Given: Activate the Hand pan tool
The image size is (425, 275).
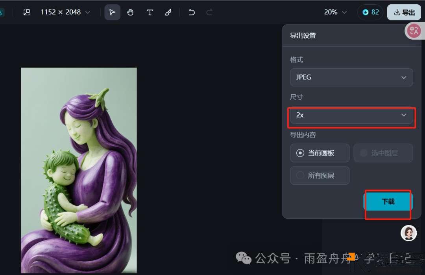Looking at the screenshot, I should click(131, 12).
